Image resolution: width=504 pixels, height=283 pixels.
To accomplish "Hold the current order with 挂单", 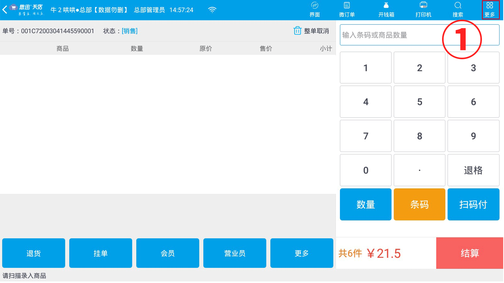I will 101,253.
